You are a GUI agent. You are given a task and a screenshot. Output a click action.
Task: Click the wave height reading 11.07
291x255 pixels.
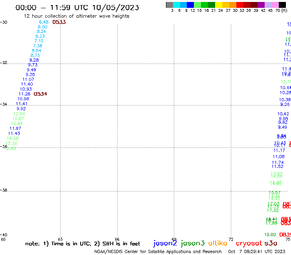pos(28,80)
